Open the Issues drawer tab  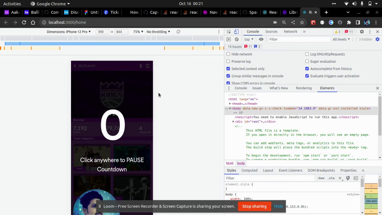(257, 88)
